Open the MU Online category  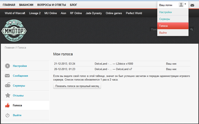tap(50, 13)
